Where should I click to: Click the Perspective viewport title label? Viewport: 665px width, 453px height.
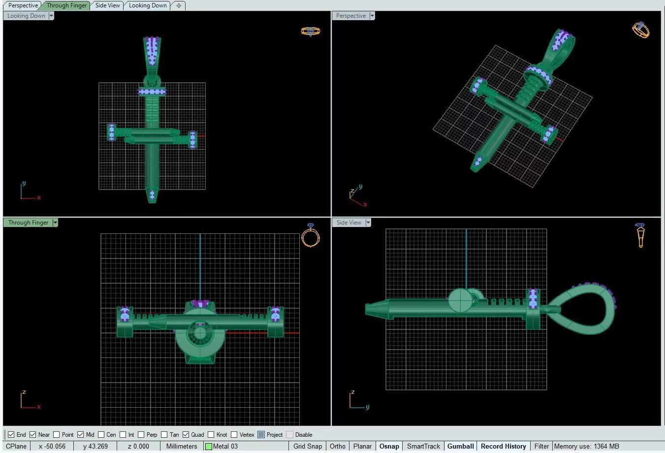click(351, 16)
